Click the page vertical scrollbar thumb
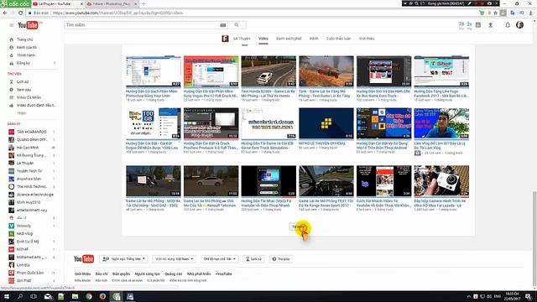 point(534,238)
